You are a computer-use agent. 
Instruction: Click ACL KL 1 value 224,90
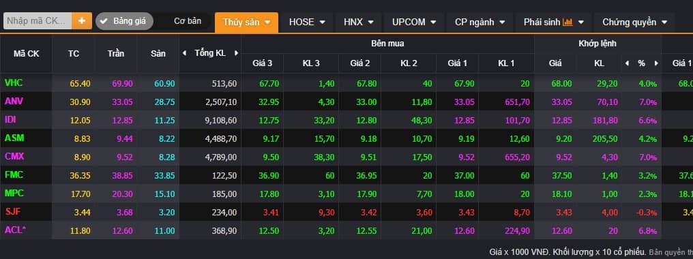516,230
